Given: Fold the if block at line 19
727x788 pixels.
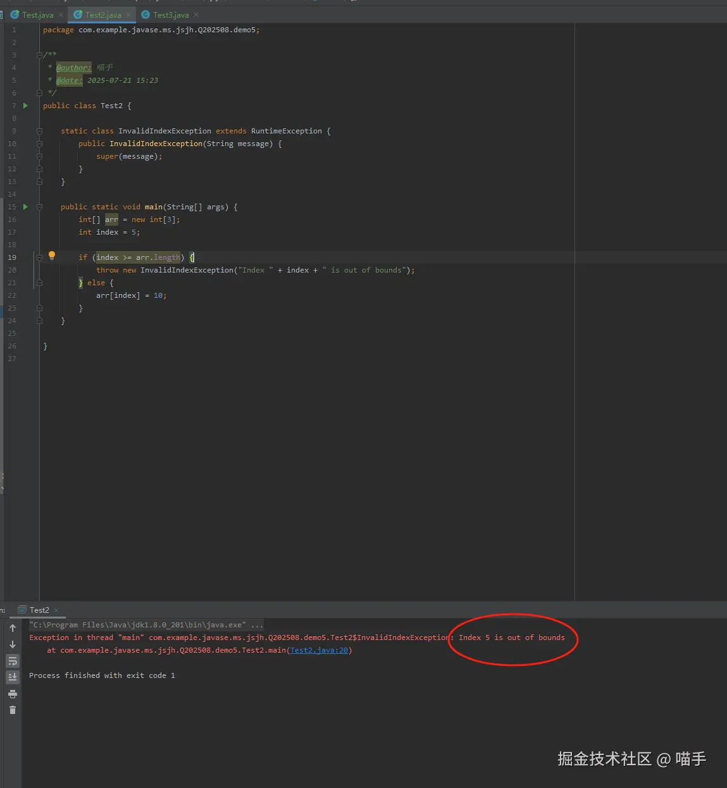Looking at the screenshot, I should click(39, 257).
